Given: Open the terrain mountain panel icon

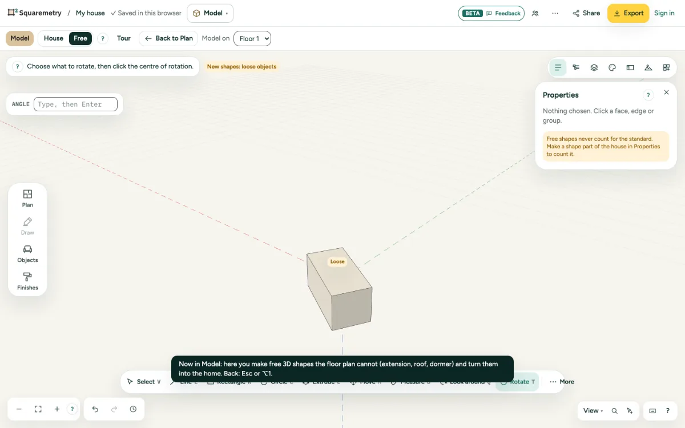Looking at the screenshot, I should pos(648,67).
